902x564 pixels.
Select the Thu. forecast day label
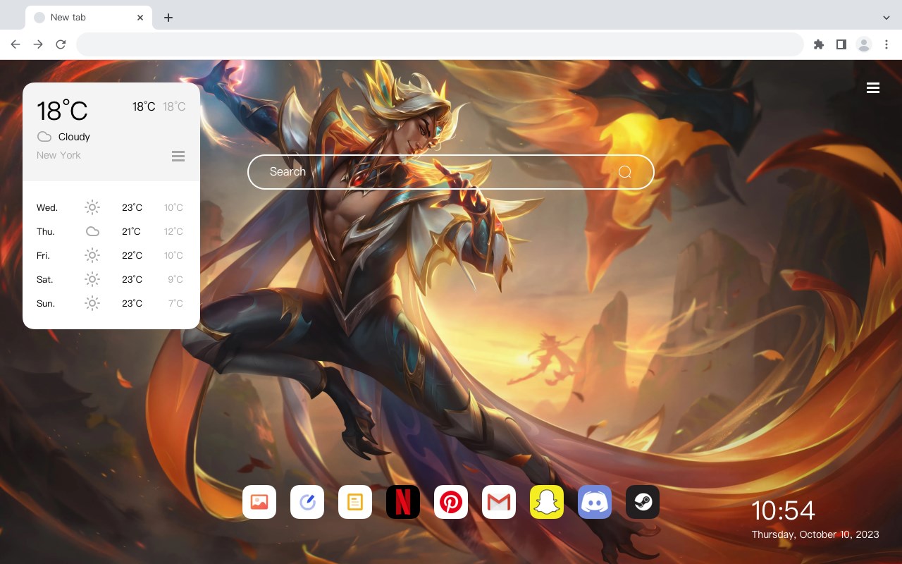click(x=46, y=232)
